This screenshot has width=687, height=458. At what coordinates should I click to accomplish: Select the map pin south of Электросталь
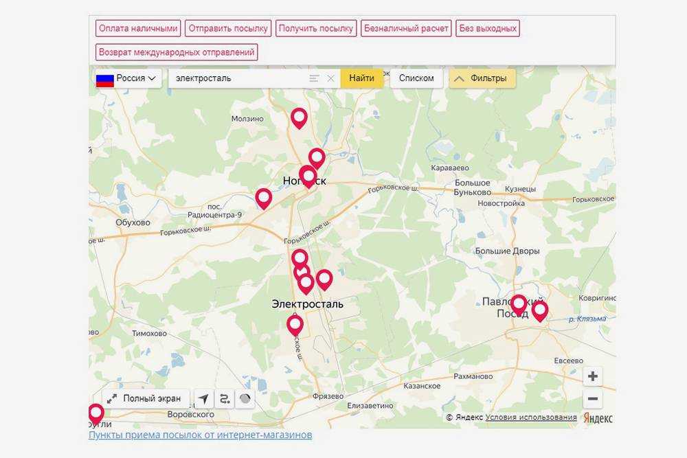(295, 323)
